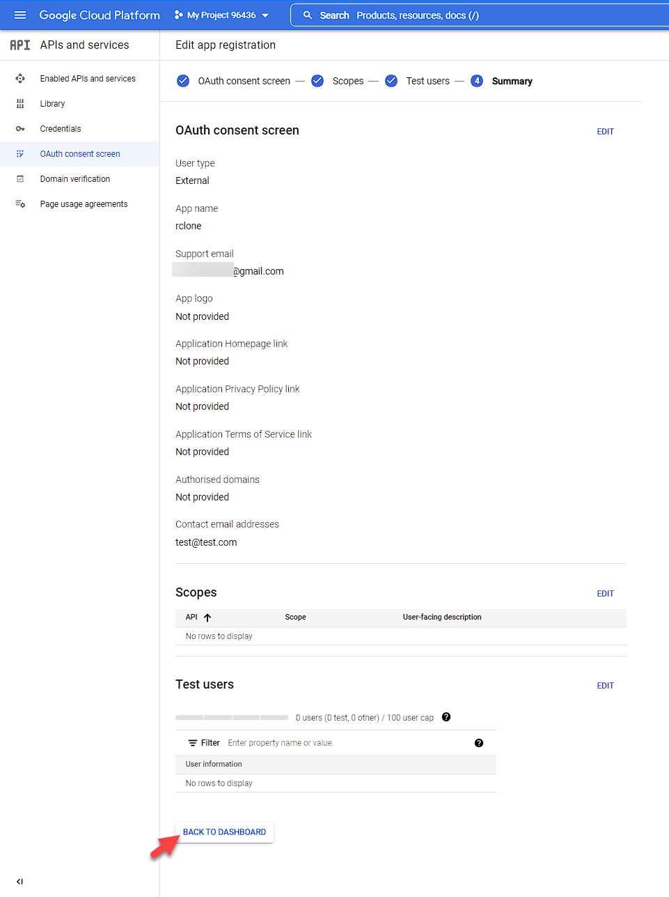Edit the Test users section

click(605, 686)
